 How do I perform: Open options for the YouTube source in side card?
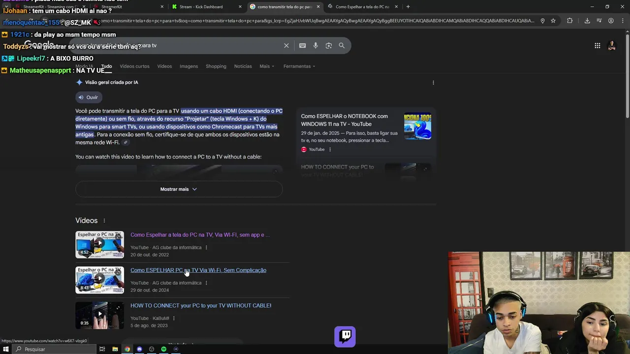click(330, 149)
